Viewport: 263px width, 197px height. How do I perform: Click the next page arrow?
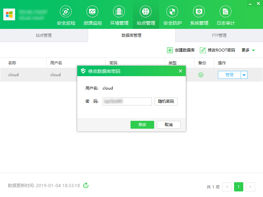tap(251, 186)
